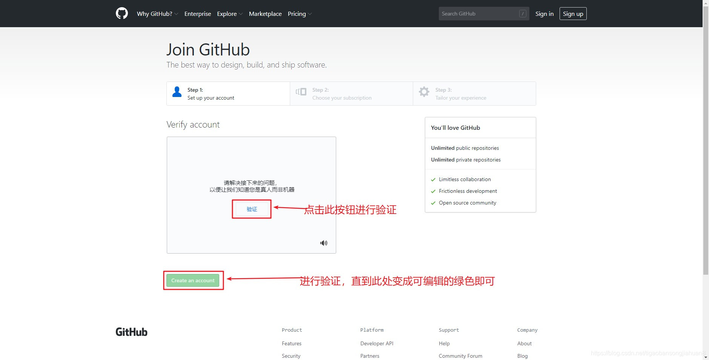Expand the Pricing dropdown menu

[x=300, y=14]
